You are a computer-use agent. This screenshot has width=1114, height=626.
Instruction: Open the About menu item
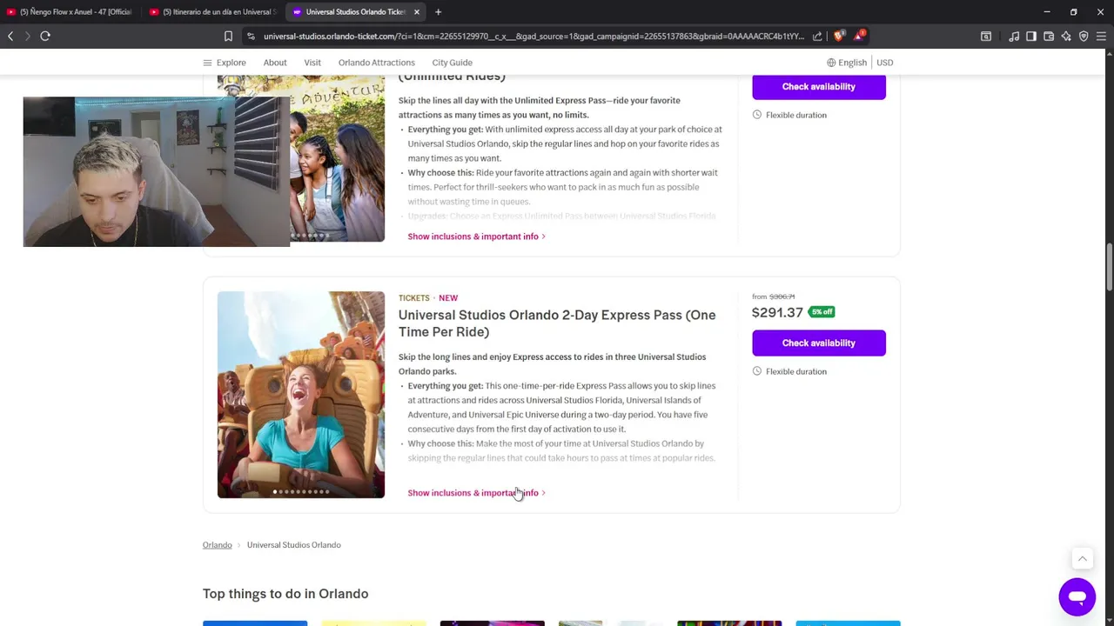tap(275, 63)
